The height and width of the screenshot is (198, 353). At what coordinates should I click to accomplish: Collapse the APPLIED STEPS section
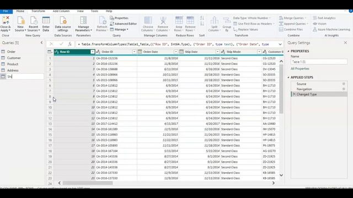click(288, 77)
